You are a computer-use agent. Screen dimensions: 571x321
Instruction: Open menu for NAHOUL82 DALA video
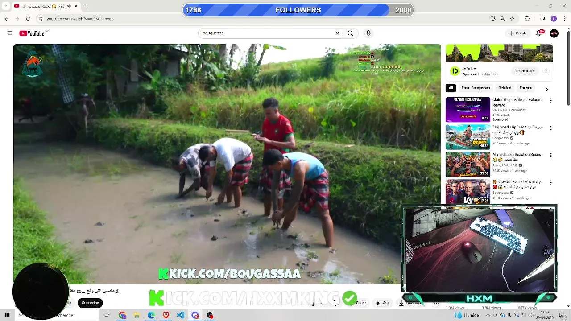551,182
